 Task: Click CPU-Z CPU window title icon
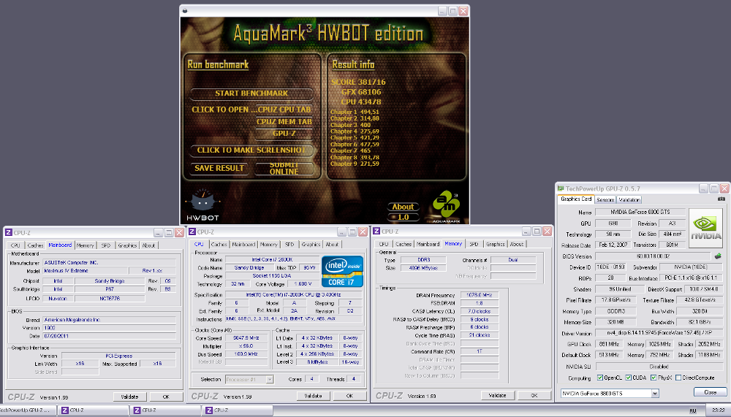tap(192, 232)
